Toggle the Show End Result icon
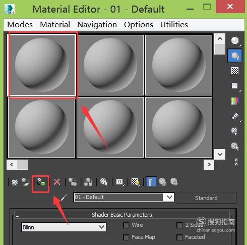The height and width of the screenshot is (245, 247). (x=151, y=182)
